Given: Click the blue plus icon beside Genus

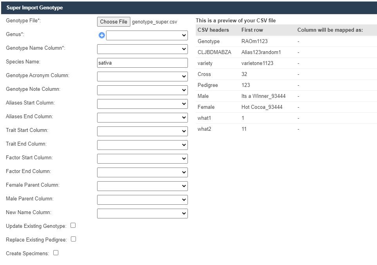Looking at the screenshot, I should pyautogui.click(x=102, y=36).
